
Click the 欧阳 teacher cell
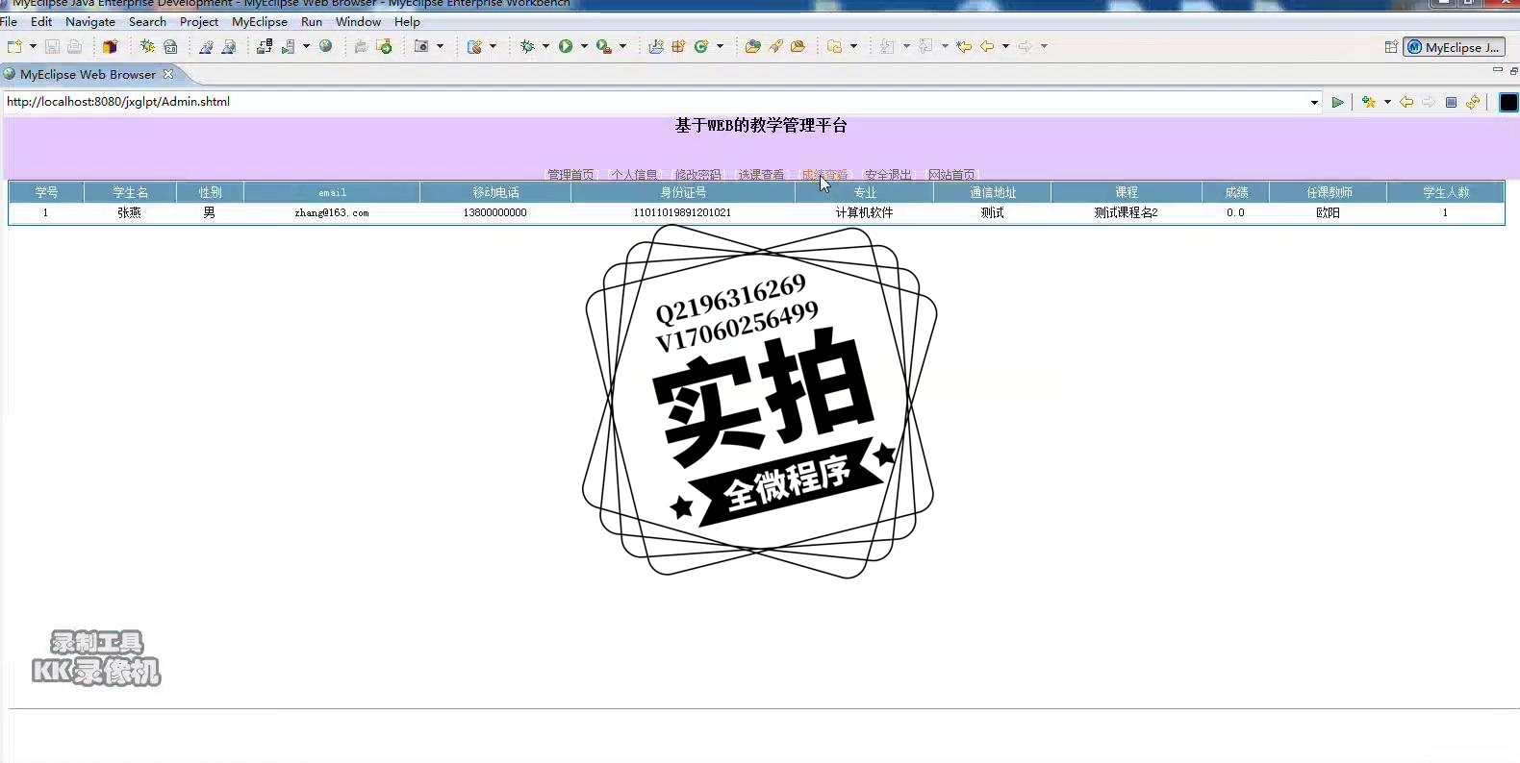pyautogui.click(x=1329, y=213)
